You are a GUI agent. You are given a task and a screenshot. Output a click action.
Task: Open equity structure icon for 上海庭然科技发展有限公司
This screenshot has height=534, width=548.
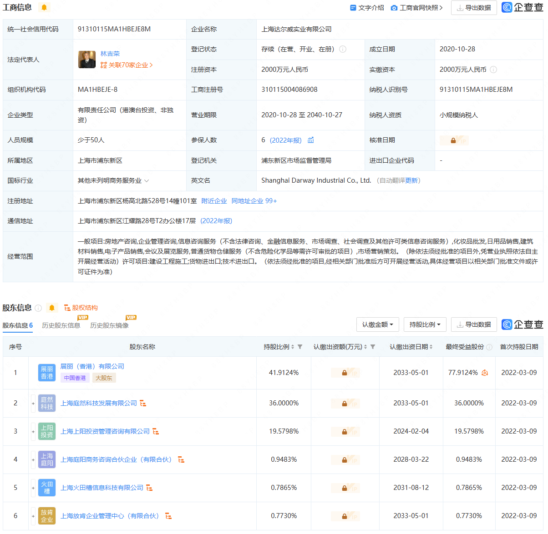[143, 403]
